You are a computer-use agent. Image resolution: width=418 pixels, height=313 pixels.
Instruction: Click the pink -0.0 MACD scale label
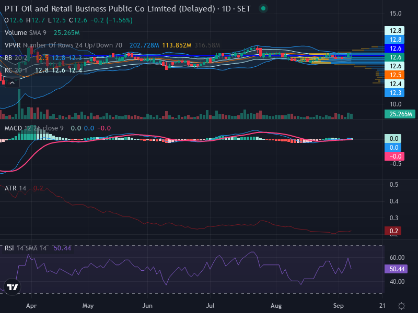[x=394, y=156]
